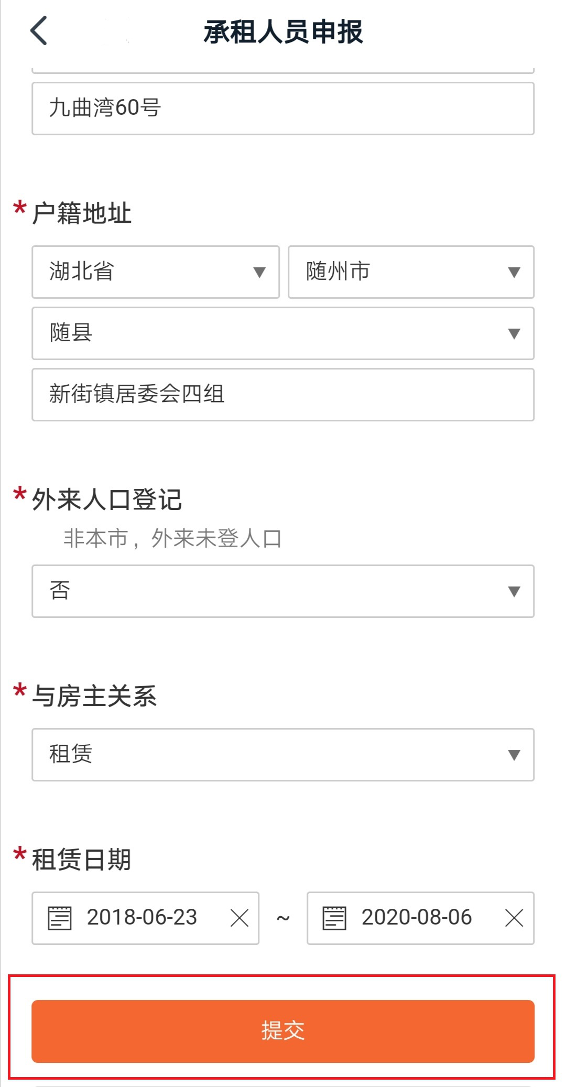Expand arrow on the 租赁 relationship field
Screen dimensions: 566x1087
click(514, 755)
